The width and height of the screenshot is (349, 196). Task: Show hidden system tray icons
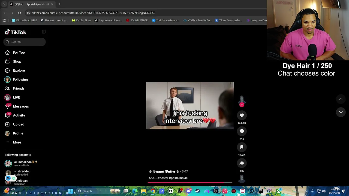point(306,191)
